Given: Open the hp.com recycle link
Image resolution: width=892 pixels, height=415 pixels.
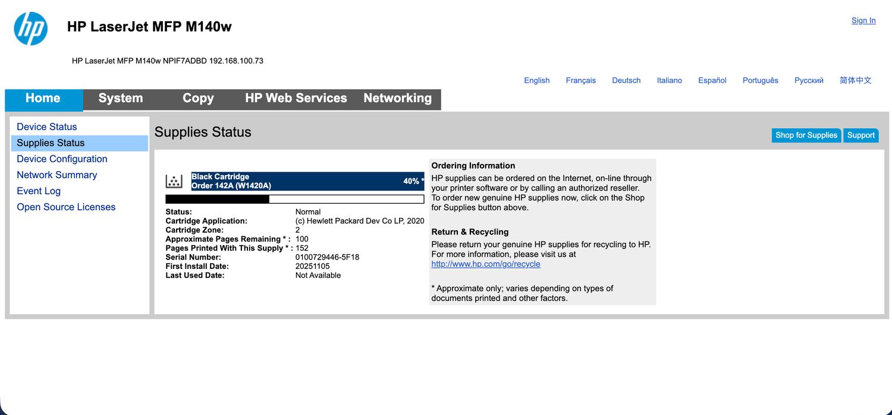Looking at the screenshot, I should 486,264.
